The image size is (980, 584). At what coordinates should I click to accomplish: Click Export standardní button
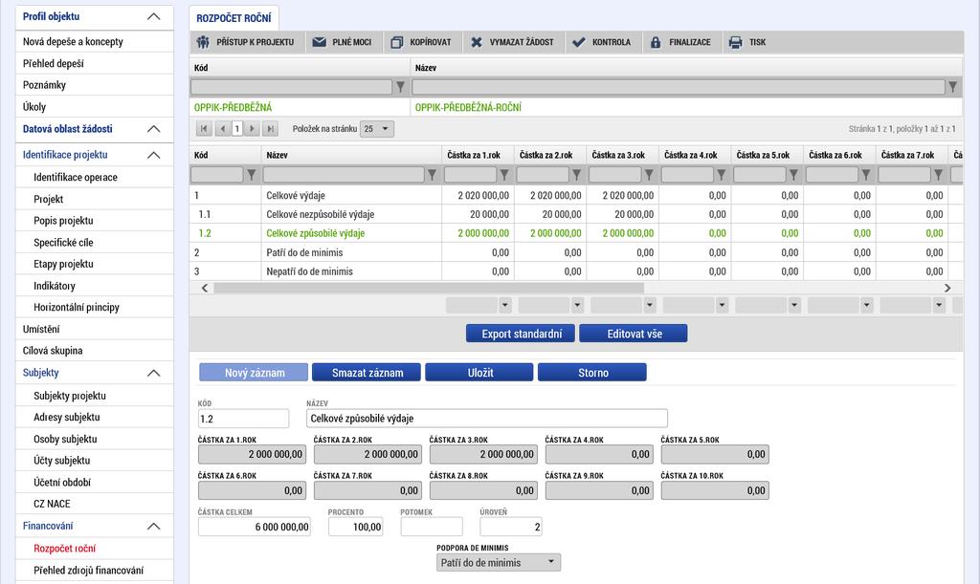[522, 334]
